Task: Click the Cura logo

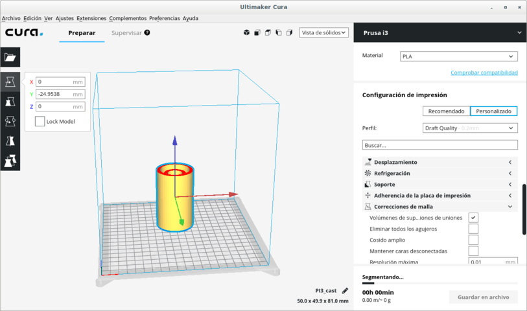Action: pyautogui.click(x=24, y=32)
